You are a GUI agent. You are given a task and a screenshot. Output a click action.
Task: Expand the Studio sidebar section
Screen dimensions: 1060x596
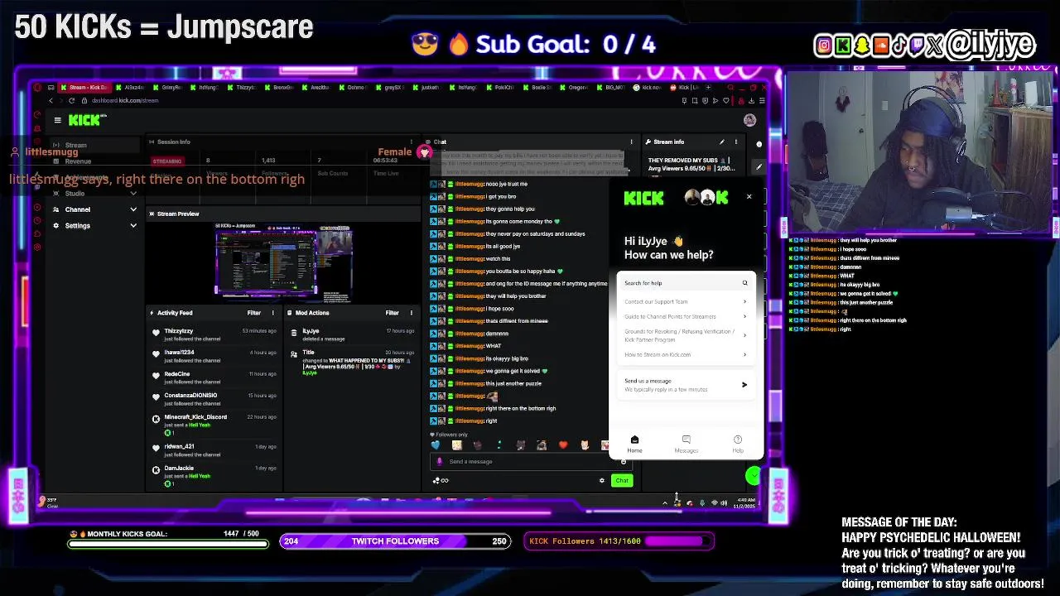click(133, 194)
